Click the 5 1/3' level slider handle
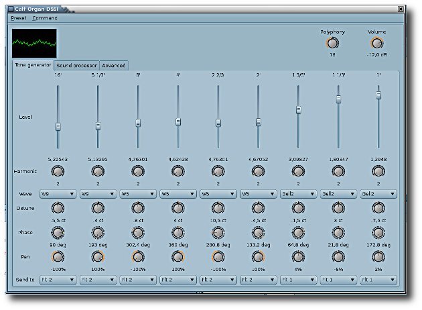Screen dimensions: 422x310 98,126
